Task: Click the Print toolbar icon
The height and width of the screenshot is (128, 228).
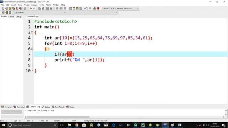Action: coord(25,9)
